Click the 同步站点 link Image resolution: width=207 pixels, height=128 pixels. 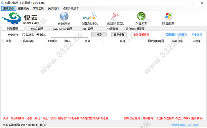[197, 35]
